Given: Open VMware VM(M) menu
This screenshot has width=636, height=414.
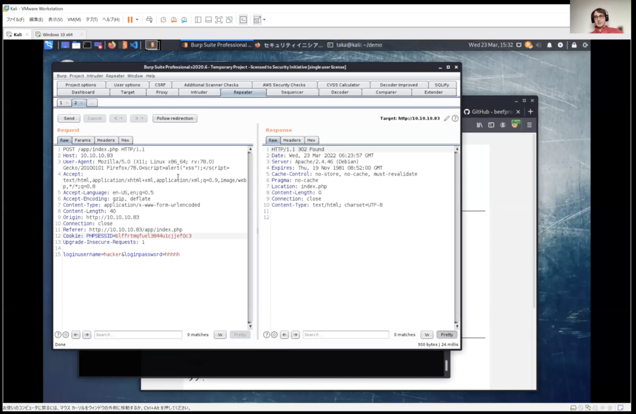Looking at the screenshot, I should coord(74,20).
